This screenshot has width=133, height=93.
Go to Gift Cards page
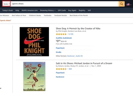tap(62, 10)
